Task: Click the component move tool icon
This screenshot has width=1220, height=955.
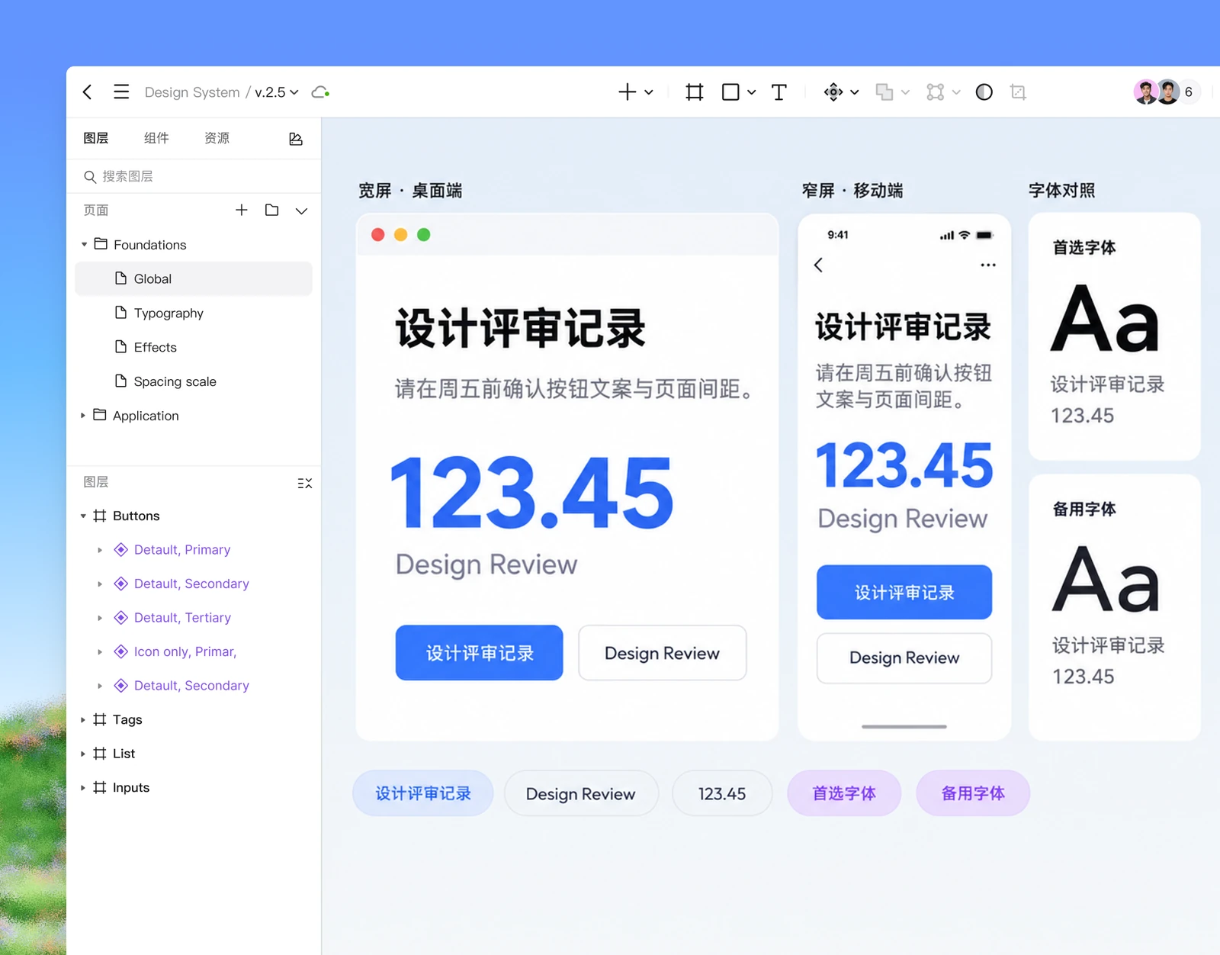Action: pyautogui.click(x=833, y=92)
